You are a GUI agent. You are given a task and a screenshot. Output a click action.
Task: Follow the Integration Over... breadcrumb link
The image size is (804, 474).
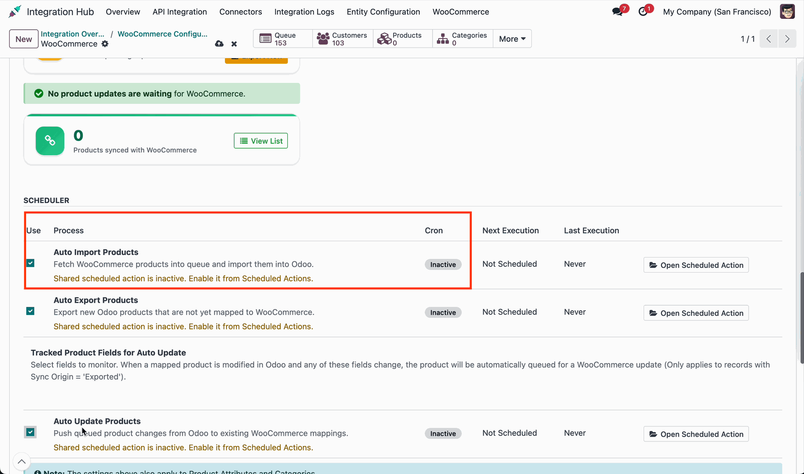[72, 34]
